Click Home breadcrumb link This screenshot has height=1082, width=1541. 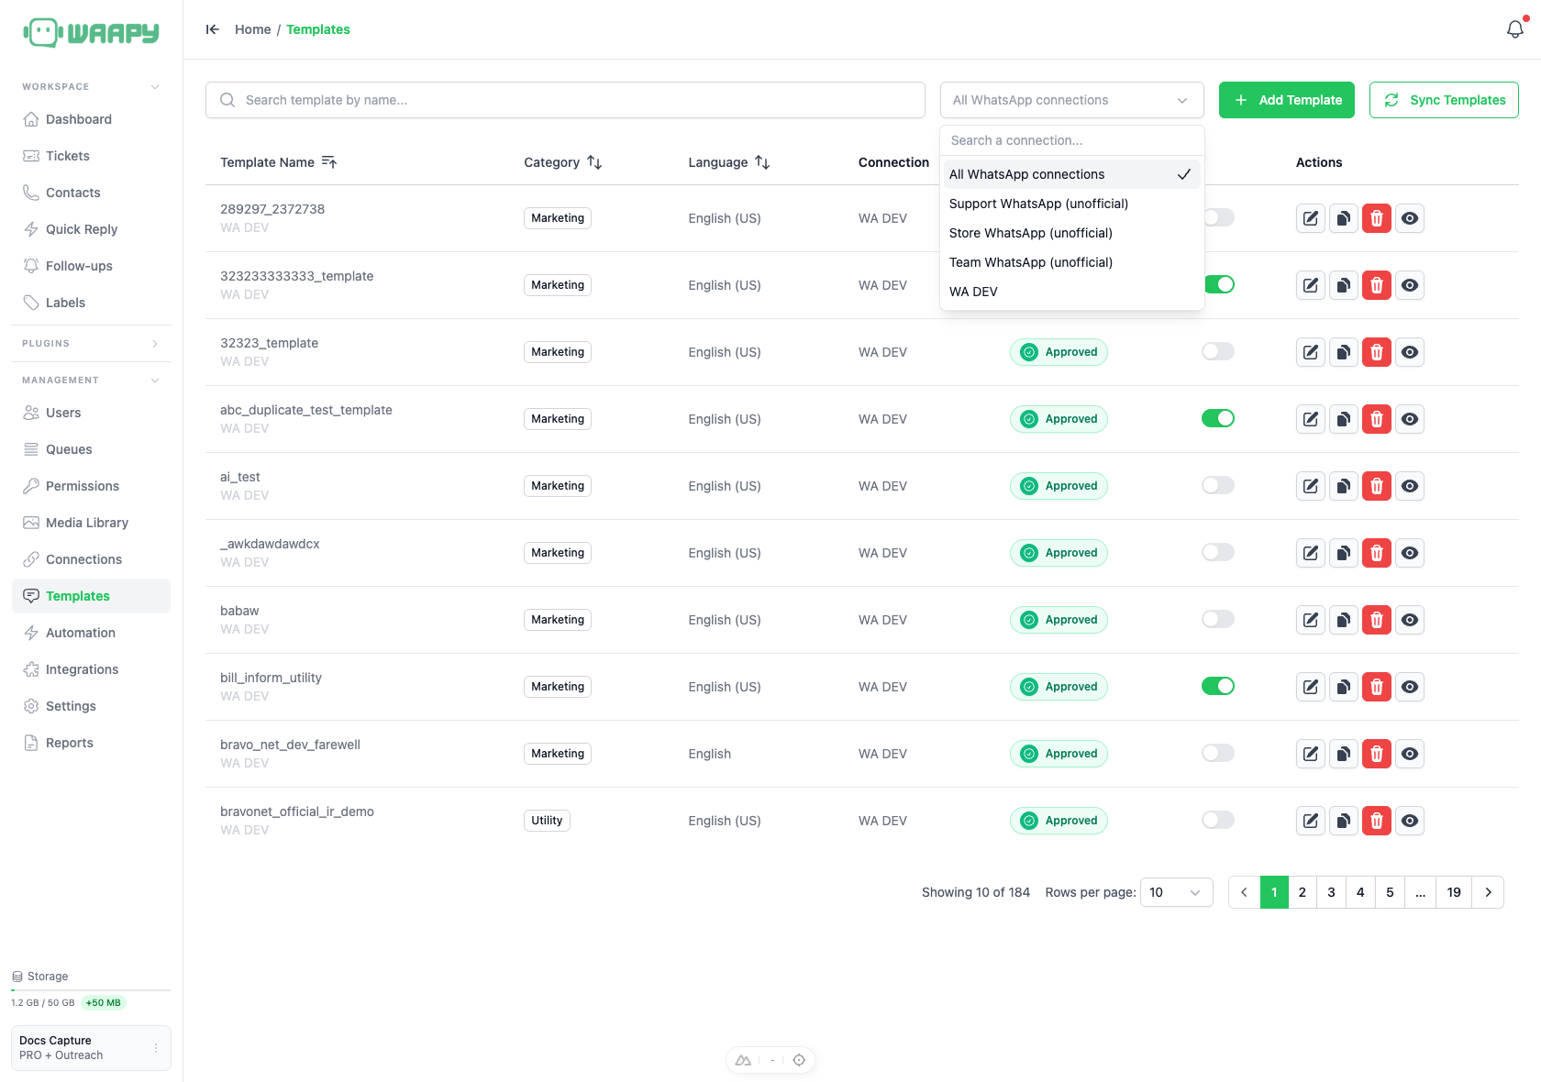[252, 29]
